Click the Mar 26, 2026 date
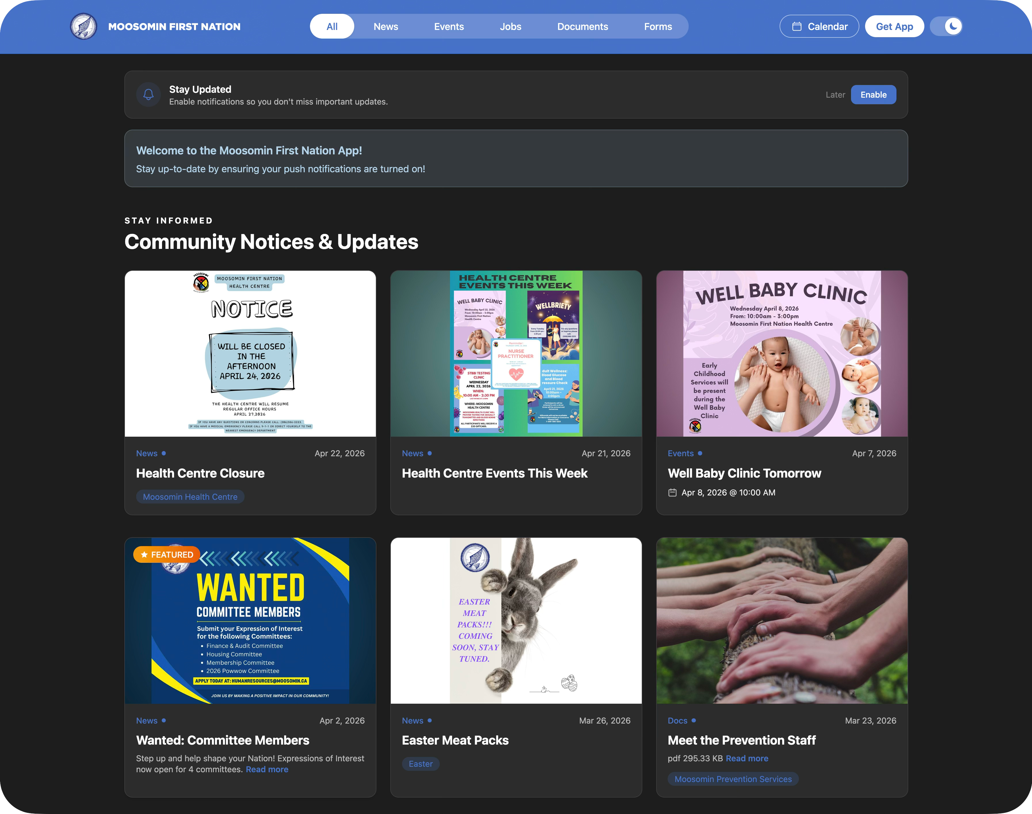The width and height of the screenshot is (1032, 814). point(604,721)
